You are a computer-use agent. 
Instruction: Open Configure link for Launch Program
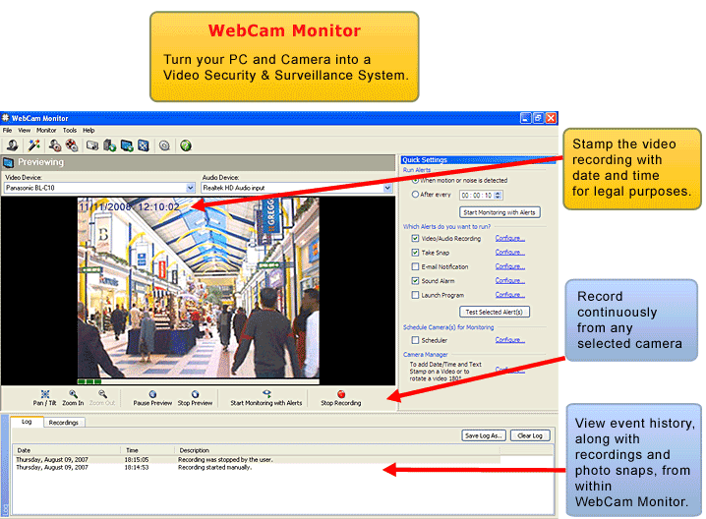[509, 294]
